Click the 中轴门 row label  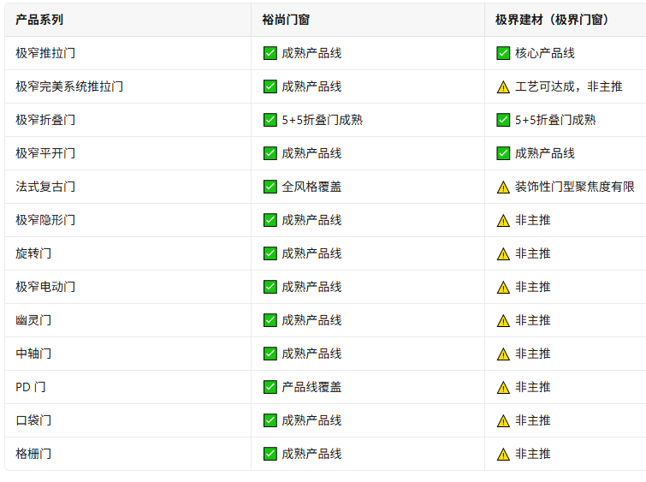coord(33,354)
